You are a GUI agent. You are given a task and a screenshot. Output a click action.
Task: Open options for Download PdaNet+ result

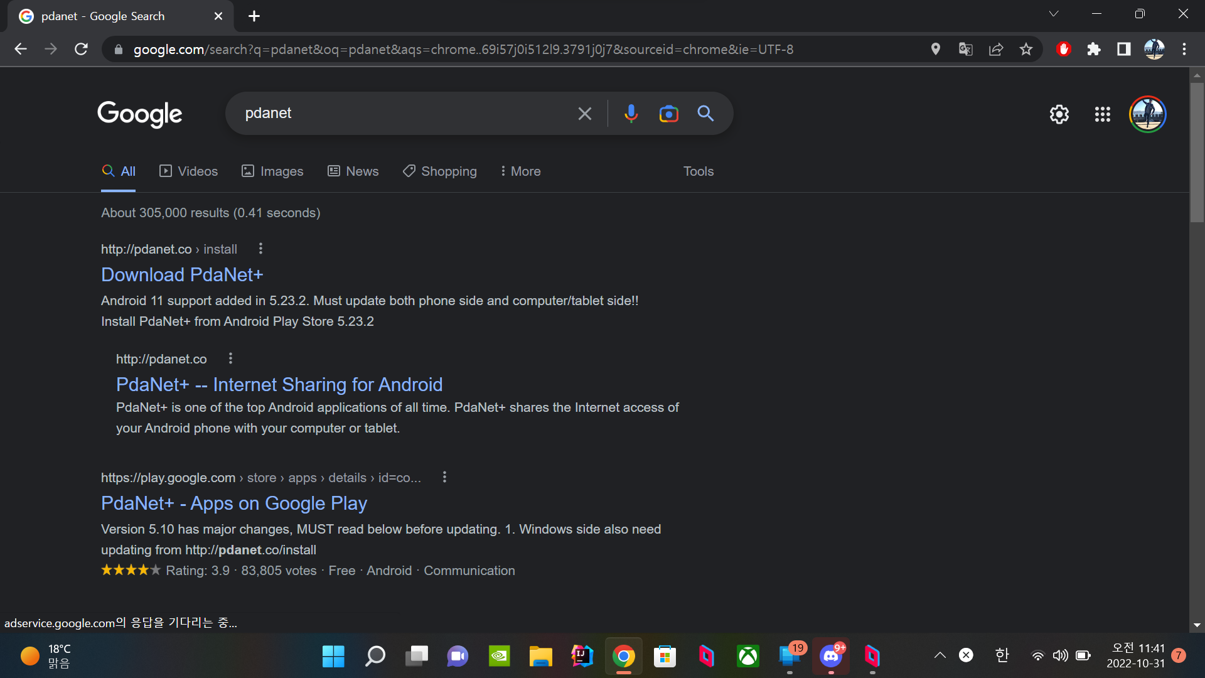click(260, 249)
